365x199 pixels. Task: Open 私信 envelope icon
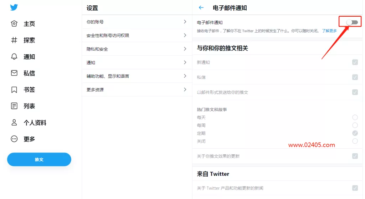click(x=14, y=73)
